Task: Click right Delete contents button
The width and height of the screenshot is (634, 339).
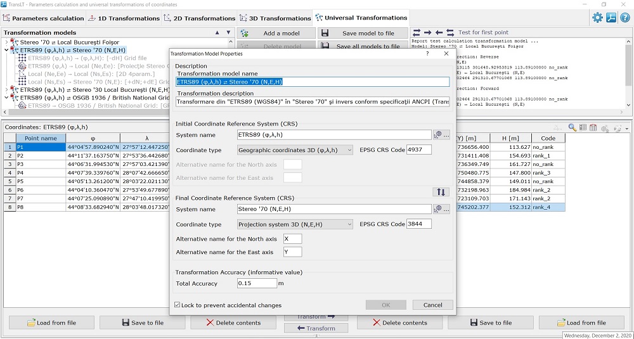Action: coord(400,323)
